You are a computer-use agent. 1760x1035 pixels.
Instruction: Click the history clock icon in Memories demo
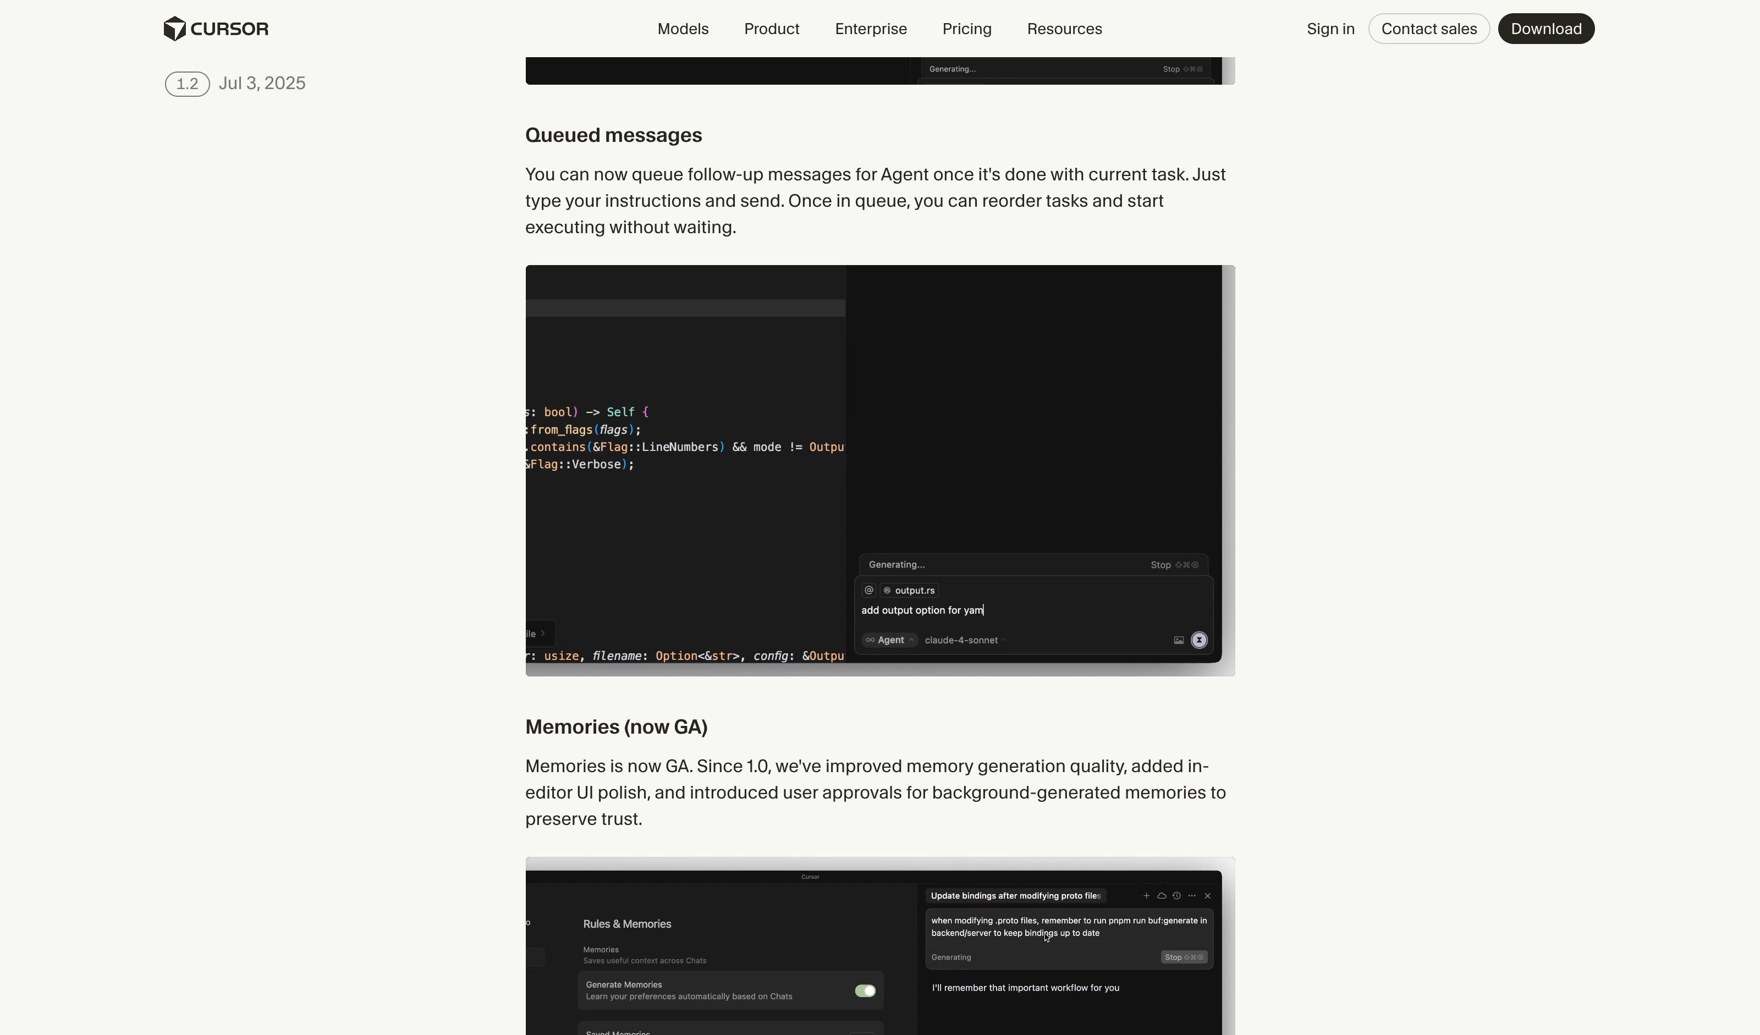point(1176,895)
